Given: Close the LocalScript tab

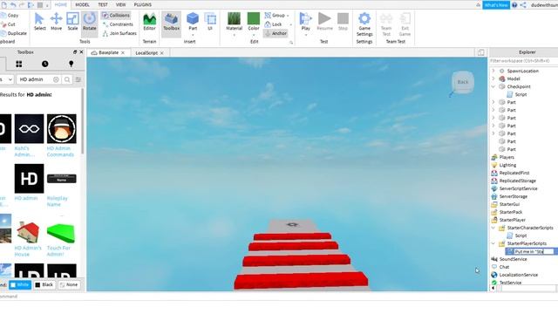Looking at the screenshot, I should click(x=162, y=52).
